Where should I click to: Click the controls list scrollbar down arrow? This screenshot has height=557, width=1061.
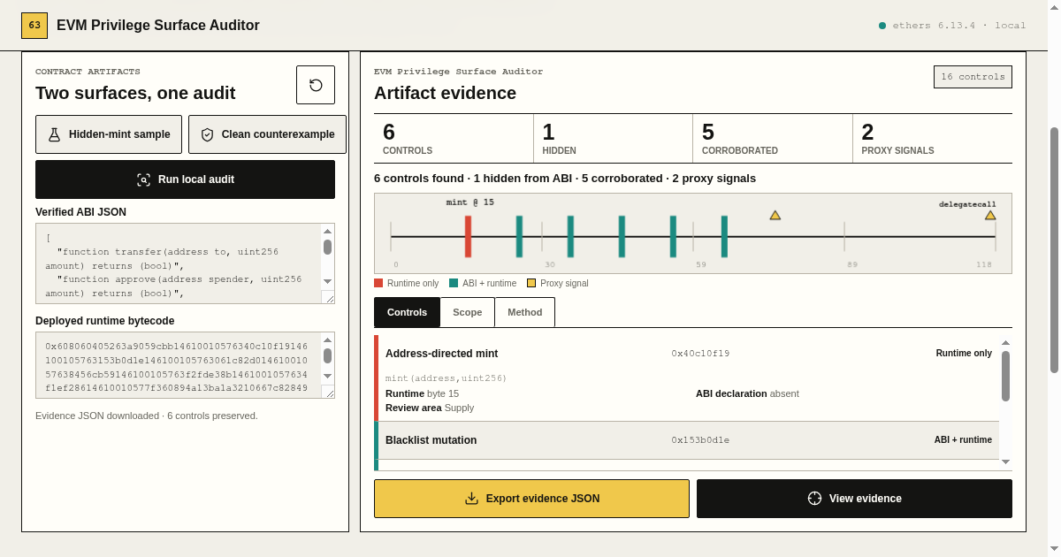[1005, 462]
